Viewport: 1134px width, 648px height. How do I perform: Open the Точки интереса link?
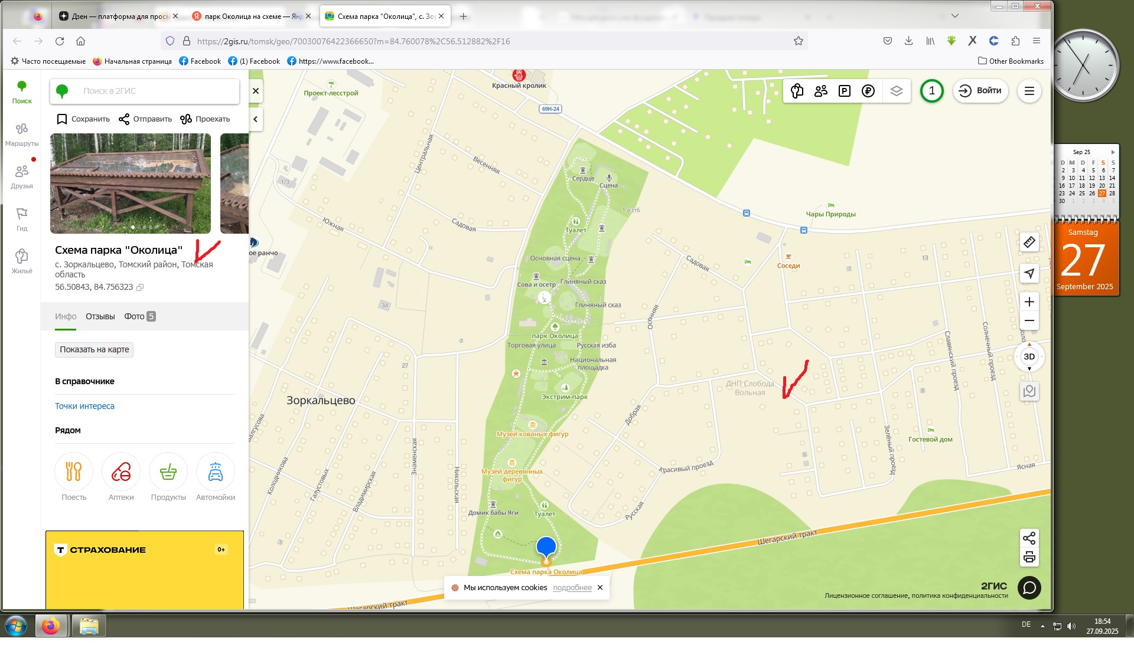pos(84,406)
